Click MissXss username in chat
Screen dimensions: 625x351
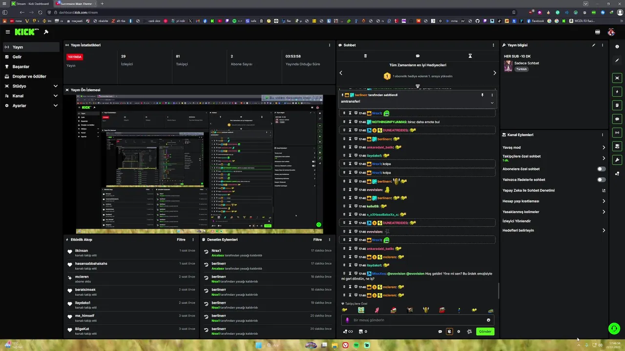pyautogui.click(x=379, y=273)
